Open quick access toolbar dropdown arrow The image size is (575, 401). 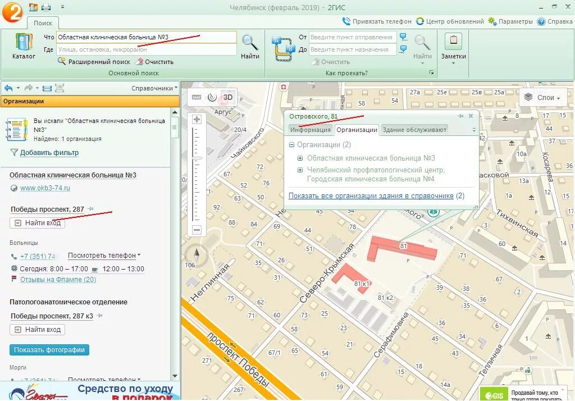(x=62, y=7)
